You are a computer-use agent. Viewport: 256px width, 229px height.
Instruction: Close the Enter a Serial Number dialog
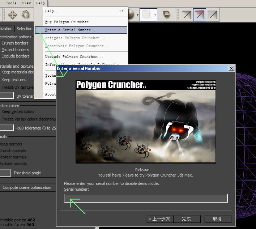(231, 68)
